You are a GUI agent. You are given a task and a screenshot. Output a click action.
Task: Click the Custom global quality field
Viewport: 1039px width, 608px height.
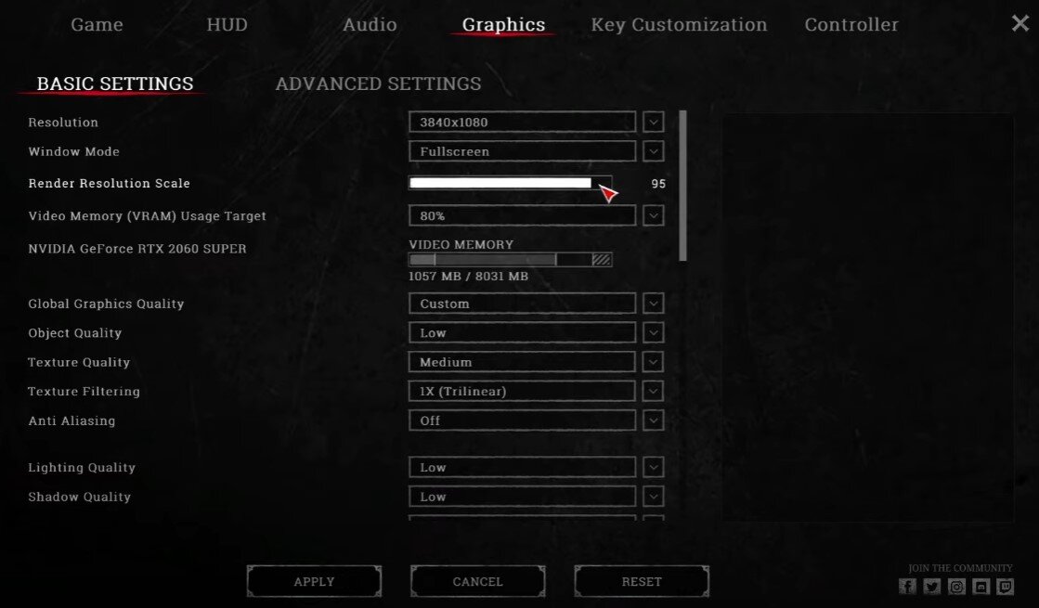click(522, 304)
